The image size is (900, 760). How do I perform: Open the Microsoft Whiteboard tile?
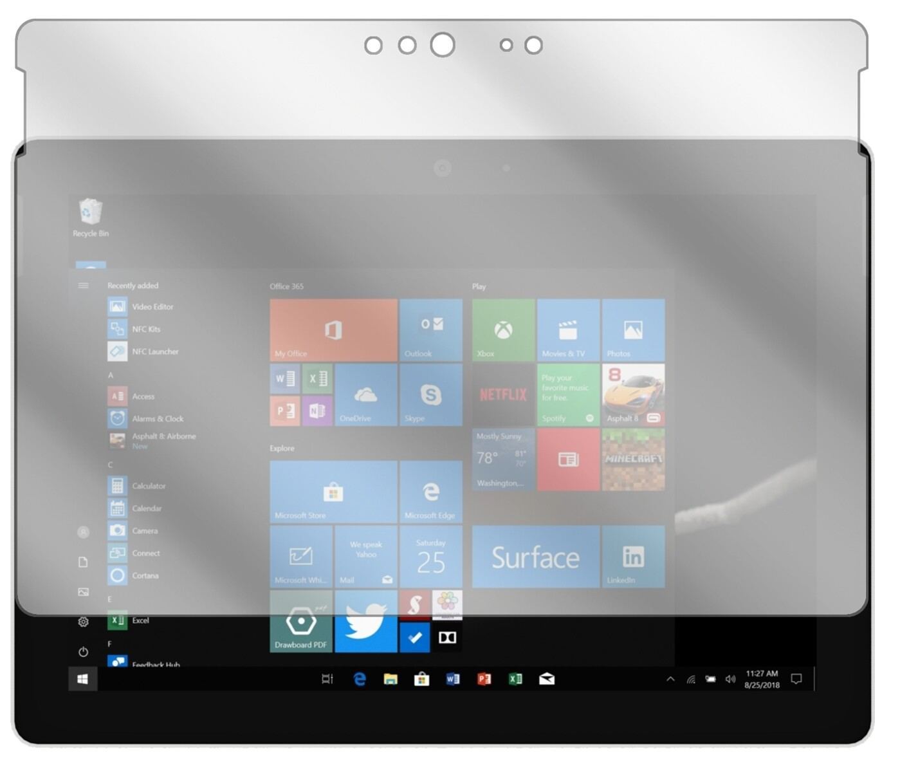pyautogui.click(x=301, y=557)
